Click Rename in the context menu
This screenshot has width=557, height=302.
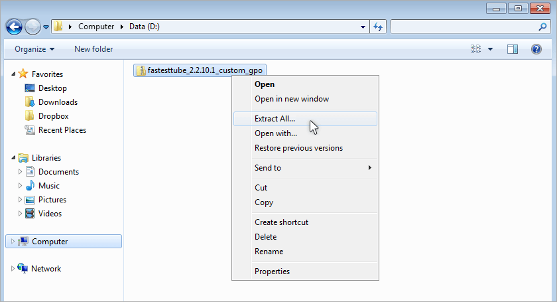[x=269, y=252]
